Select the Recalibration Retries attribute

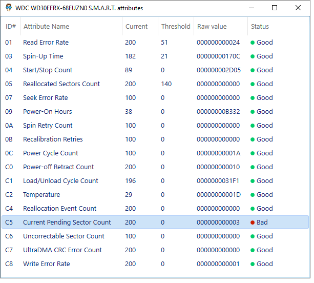(x=155, y=139)
